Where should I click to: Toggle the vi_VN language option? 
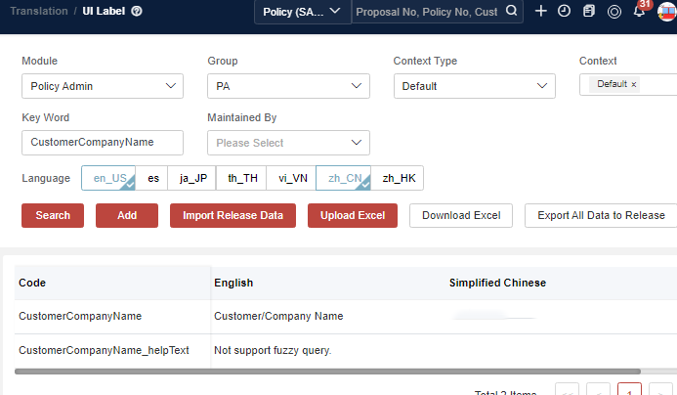(293, 178)
